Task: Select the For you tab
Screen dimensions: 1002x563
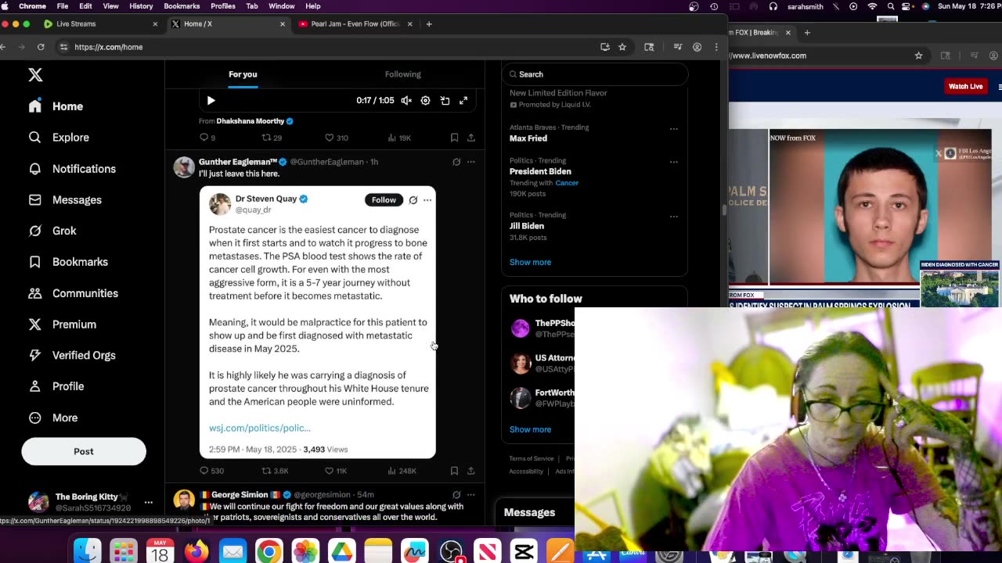Action: [x=243, y=74]
